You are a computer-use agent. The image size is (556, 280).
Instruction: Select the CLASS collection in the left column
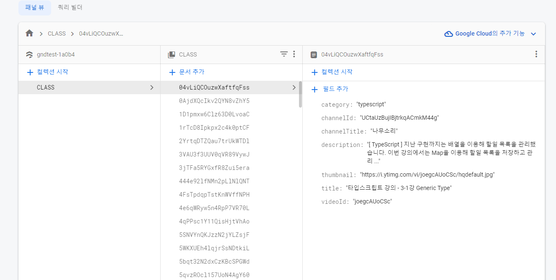(89, 87)
